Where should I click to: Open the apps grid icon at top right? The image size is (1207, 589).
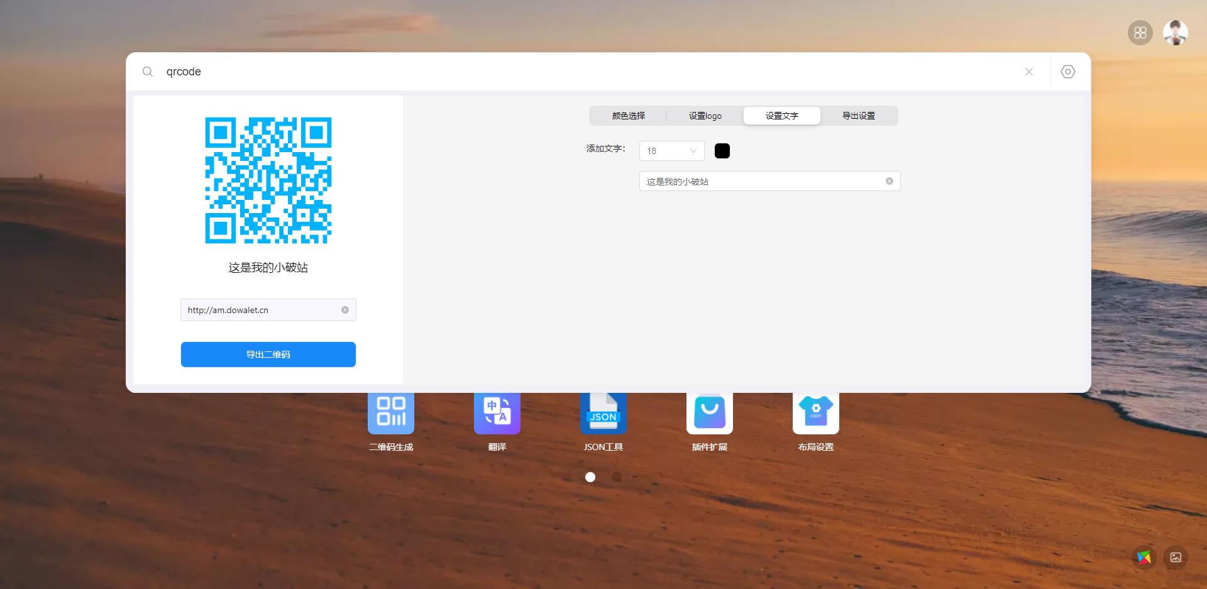coord(1140,33)
